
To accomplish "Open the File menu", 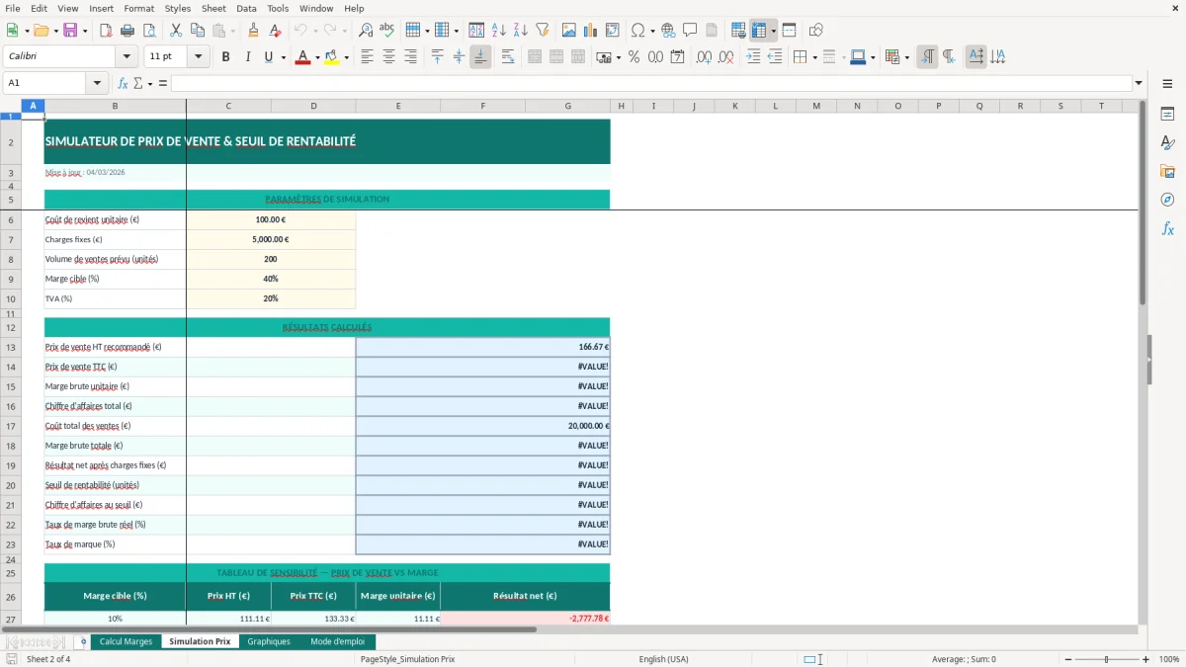I will pyautogui.click(x=13, y=8).
